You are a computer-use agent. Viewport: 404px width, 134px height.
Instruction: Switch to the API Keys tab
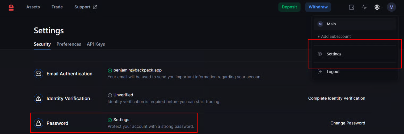[x=96, y=44]
